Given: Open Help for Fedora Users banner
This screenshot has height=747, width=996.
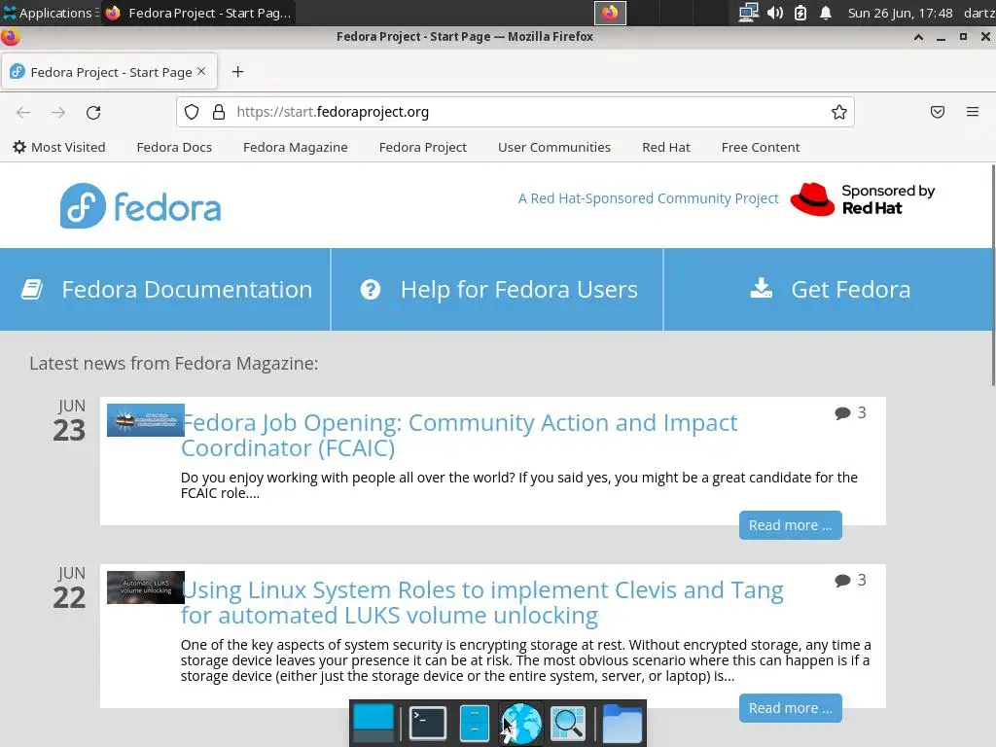Looking at the screenshot, I should tap(497, 290).
